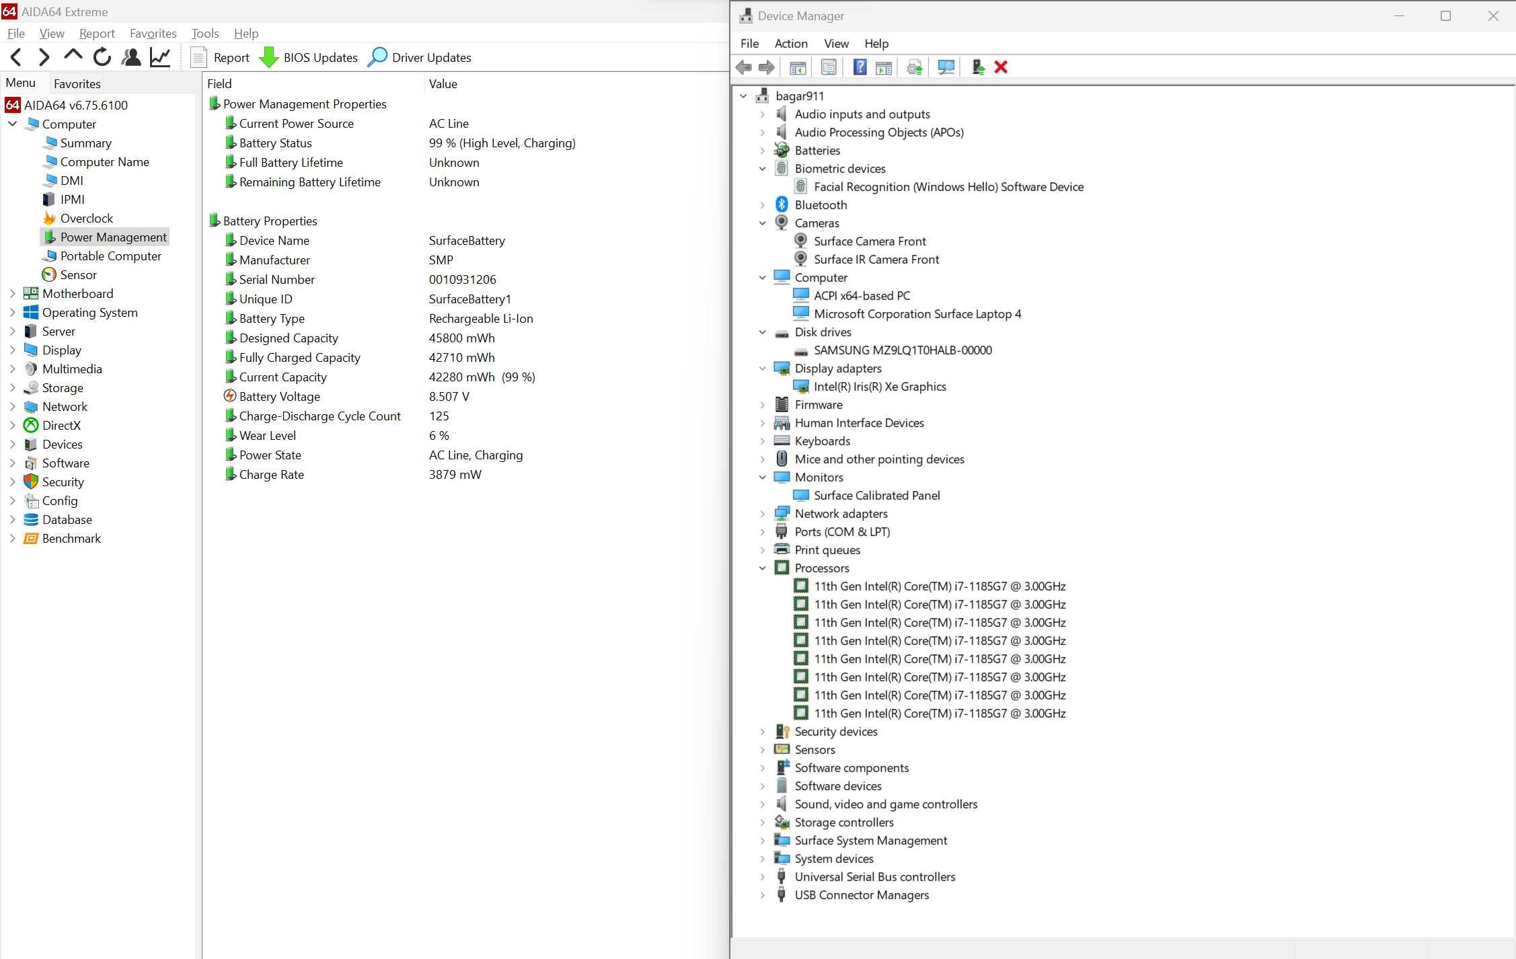This screenshot has width=1516, height=959.
Task: Click AIDA64 Back navigation arrow
Action: point(17,58)
